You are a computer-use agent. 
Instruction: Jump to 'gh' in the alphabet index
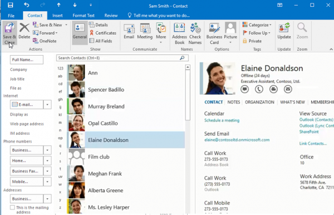(x=60, y=99)
